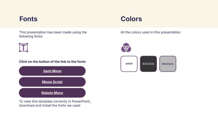Click the text box 'T' fonts icon
Screen dimensions: 218x122
(23, 48)
